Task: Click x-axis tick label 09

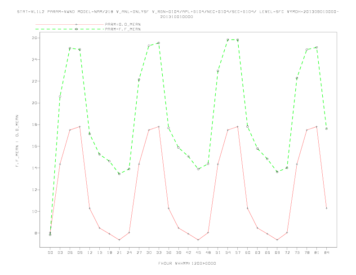Action: click(x=80, y=253)
